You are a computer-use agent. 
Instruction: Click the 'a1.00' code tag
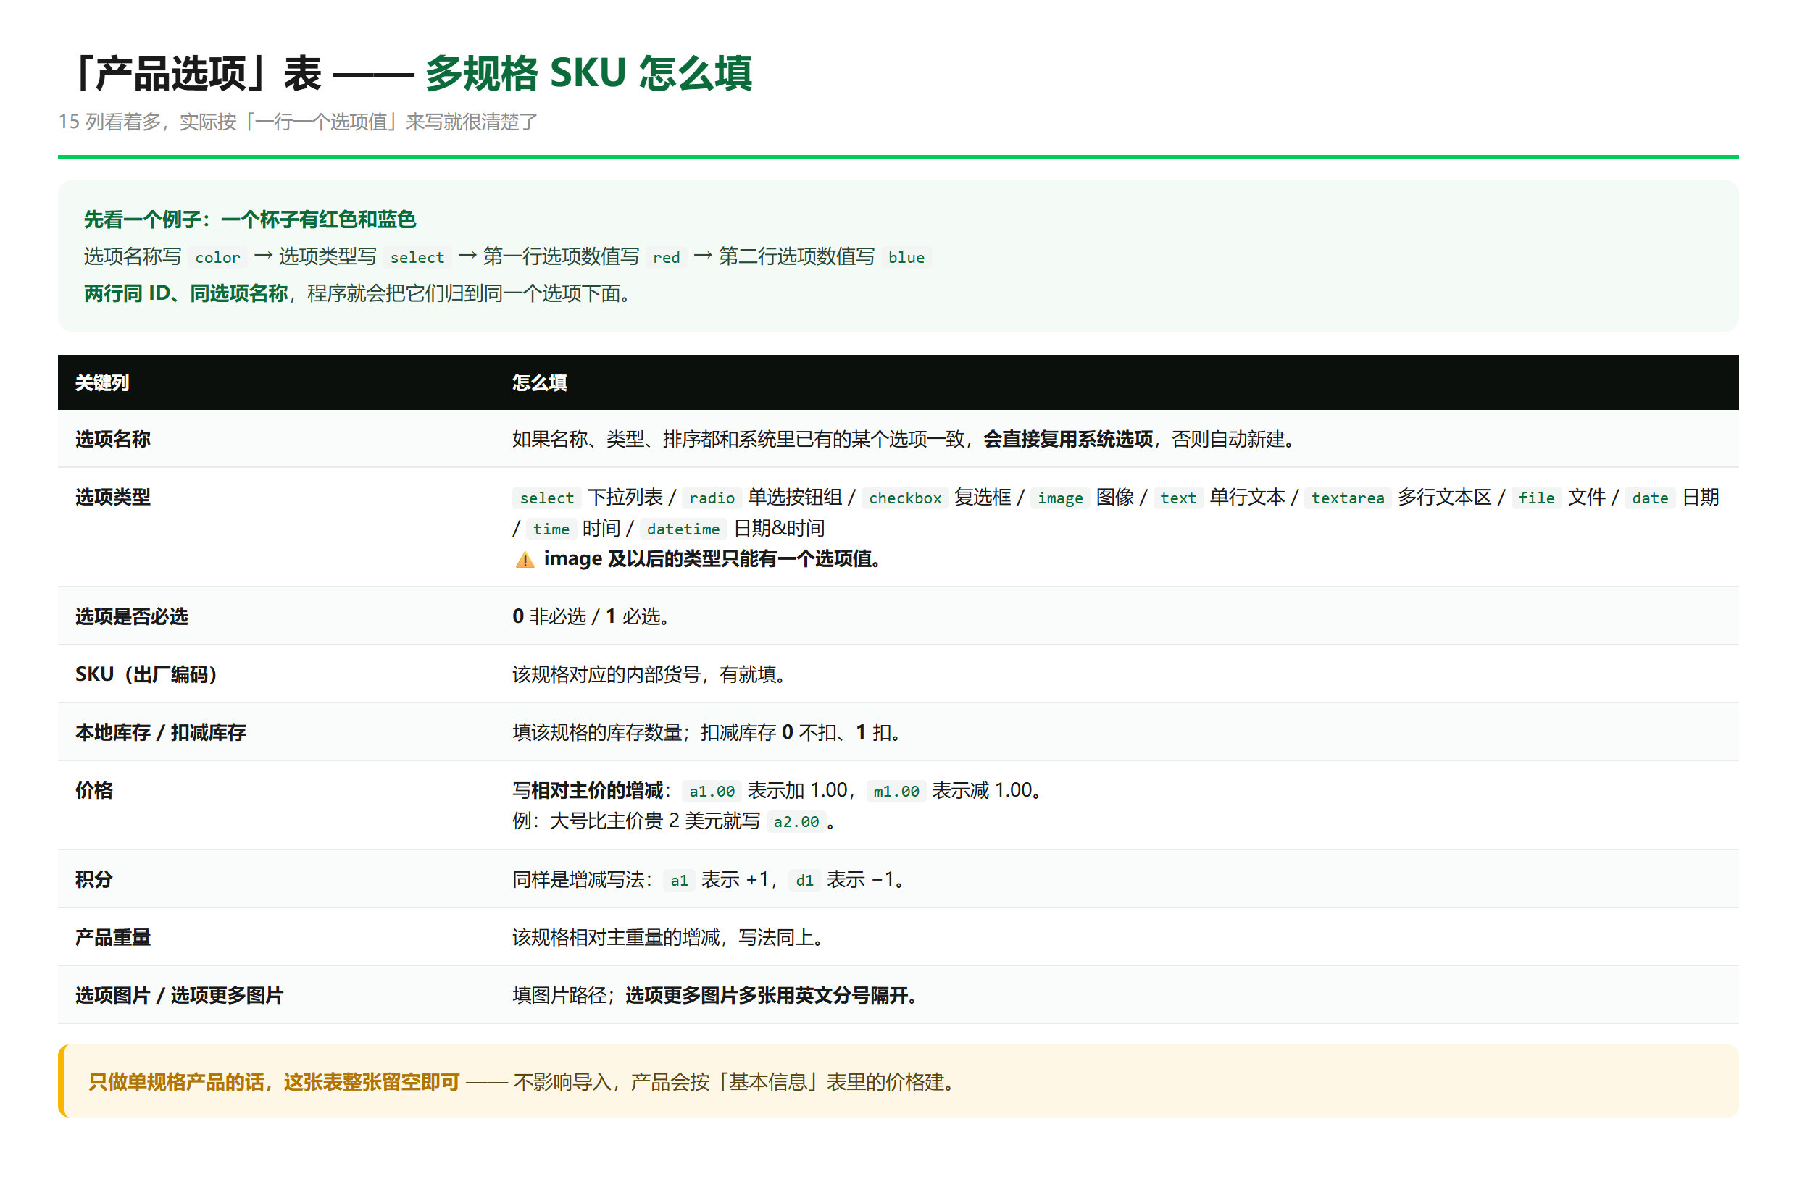coord(712,791)
